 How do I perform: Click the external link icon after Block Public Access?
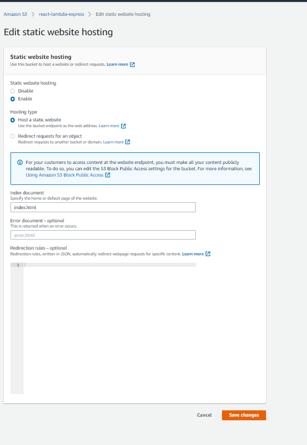click(108, 175)
